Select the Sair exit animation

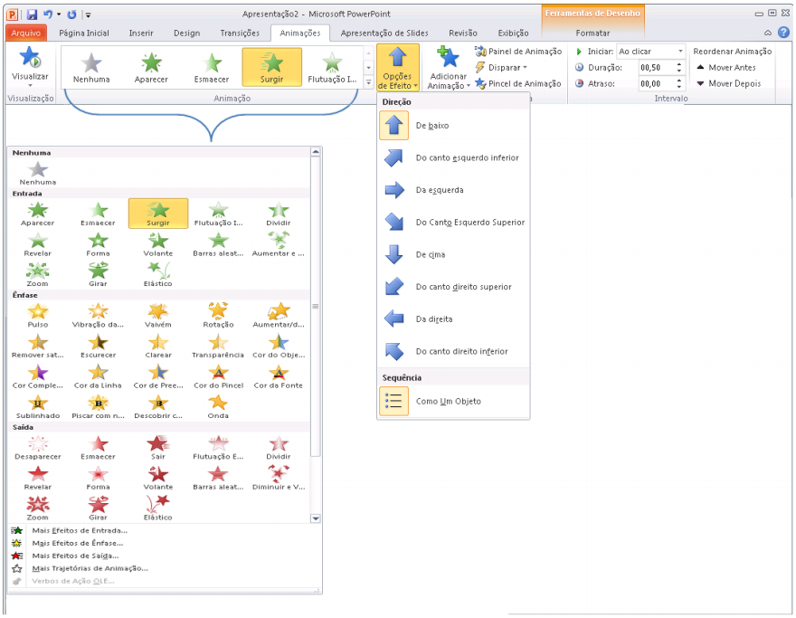[158, 447]
